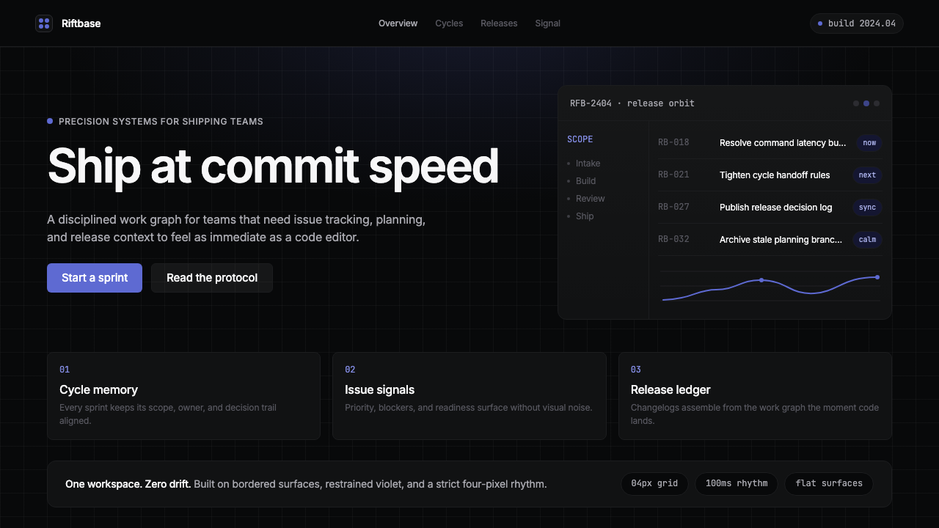Click the SCOPE heading
The height and width of the screenshot is (528, 939).
(580, 139)
